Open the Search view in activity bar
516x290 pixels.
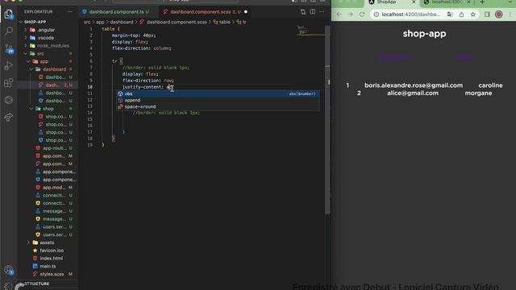(x=9, y=31)
